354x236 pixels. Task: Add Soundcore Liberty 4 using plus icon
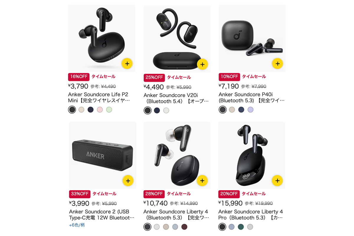[202, 181]
